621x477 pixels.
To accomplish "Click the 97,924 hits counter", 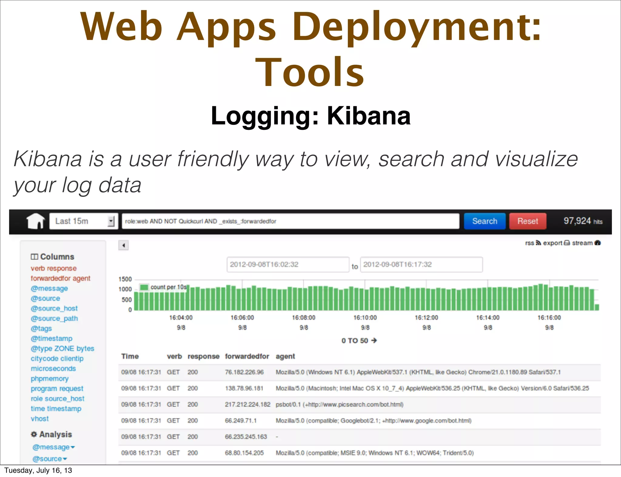I will tap(583, 221).
